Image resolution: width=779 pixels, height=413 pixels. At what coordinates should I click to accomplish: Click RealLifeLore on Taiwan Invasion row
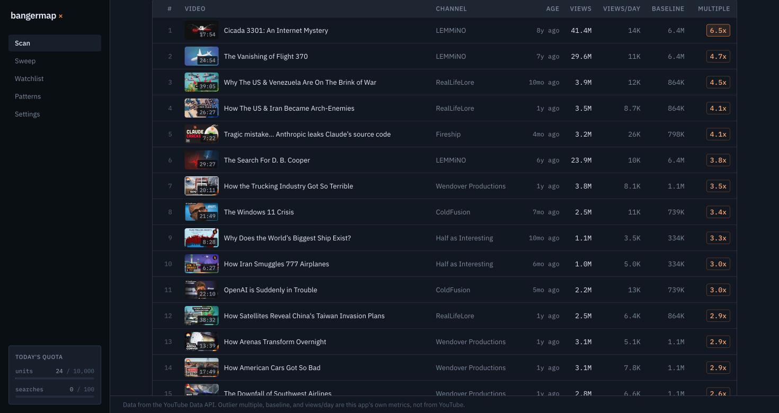455,316
